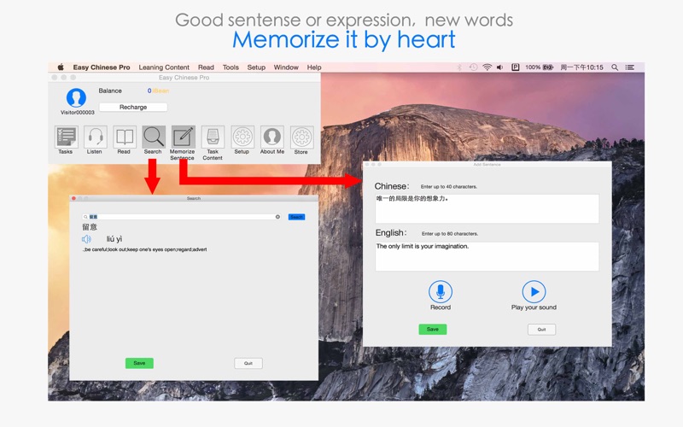The width and height of the screenshot is (683, 427).
Task: Click Quit in the Search window
Action: pyautogui.click(x=248, y=363)
